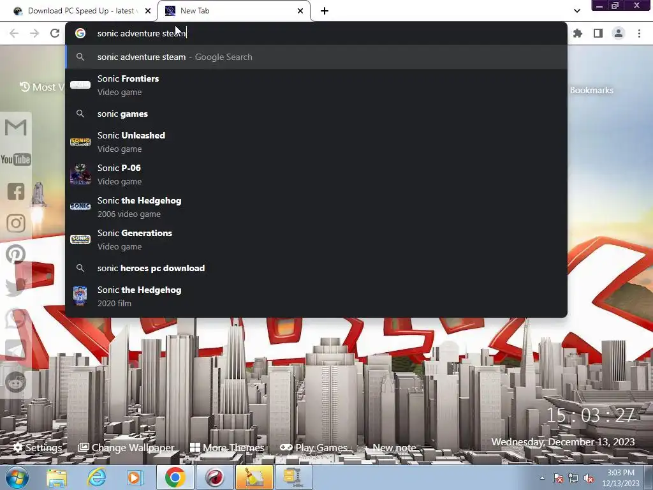Open Telegram shortcut in sidebar

coord(16,350)
